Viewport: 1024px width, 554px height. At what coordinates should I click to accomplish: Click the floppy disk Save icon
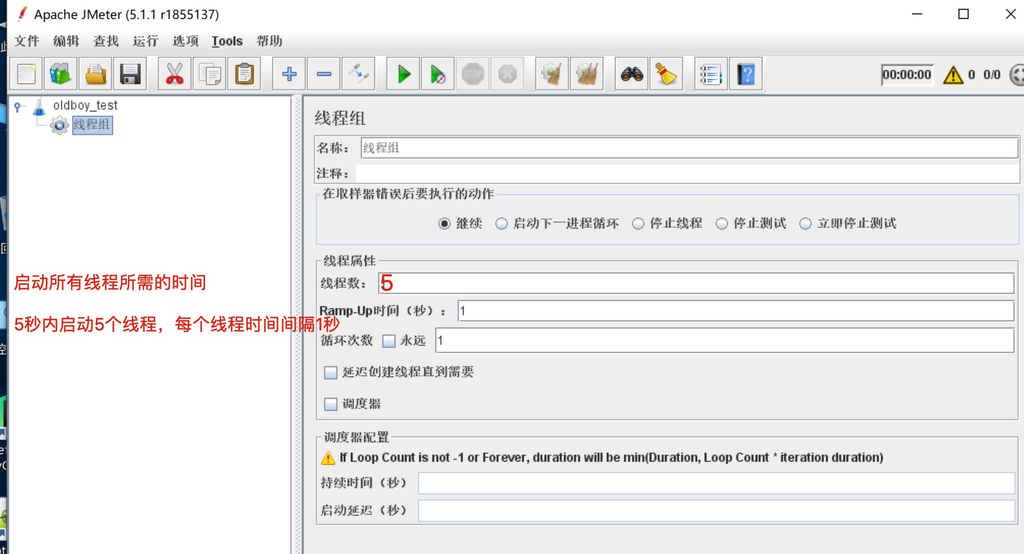tap(130, 74)
